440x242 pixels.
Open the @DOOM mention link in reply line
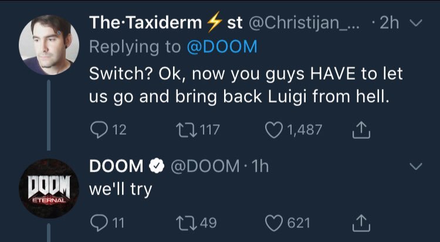click(221, 47)
